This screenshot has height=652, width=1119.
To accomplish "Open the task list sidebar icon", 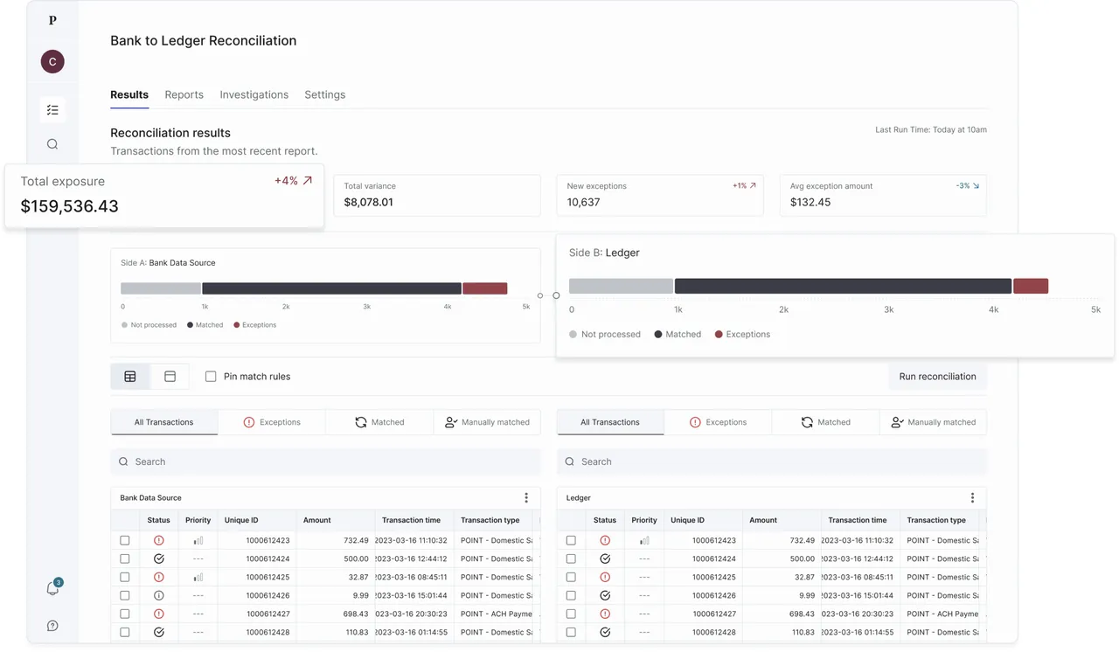I will click(52, 110).
